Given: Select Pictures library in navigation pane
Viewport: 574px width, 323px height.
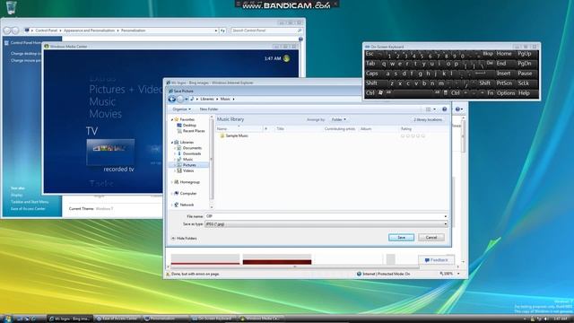Looking at the screenshot, I should tap(189, 165).
